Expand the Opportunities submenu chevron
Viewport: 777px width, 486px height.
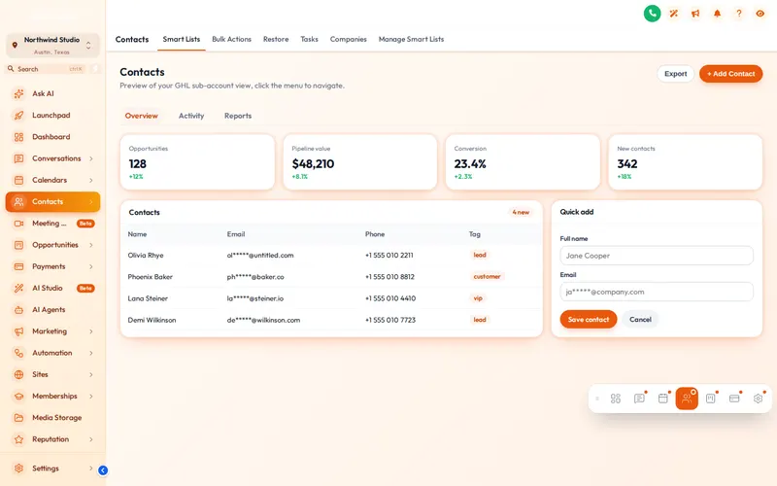point(91,245)
